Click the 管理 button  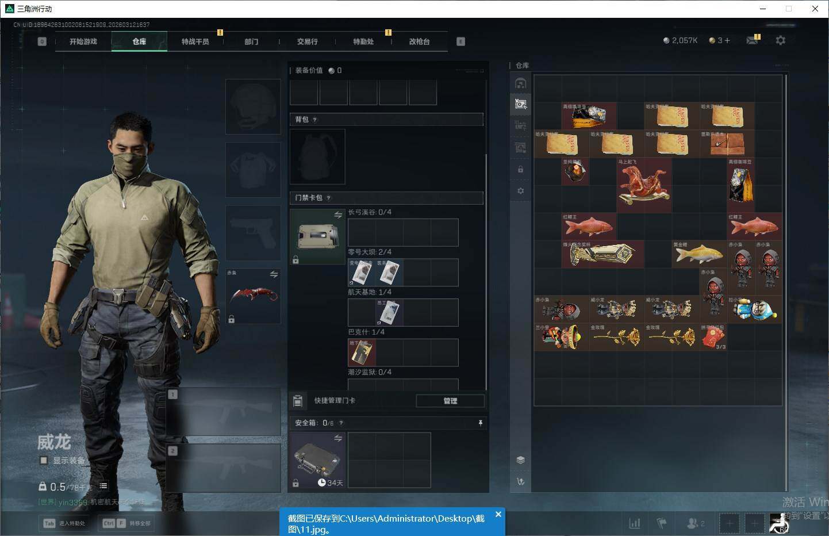coord(450,401)
